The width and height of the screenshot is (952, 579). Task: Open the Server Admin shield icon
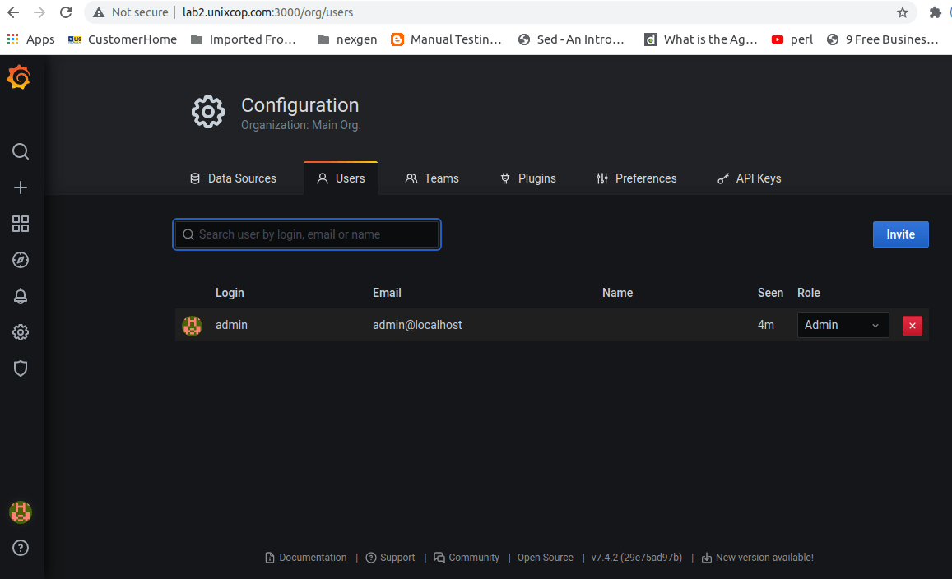pyautogui.click(x=21, y=368)
